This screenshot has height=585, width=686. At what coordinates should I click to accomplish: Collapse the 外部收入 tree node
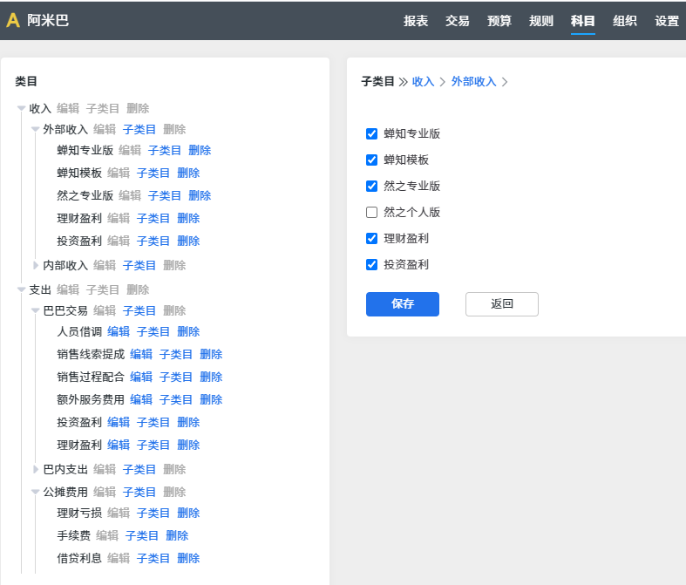pos(36,130)
